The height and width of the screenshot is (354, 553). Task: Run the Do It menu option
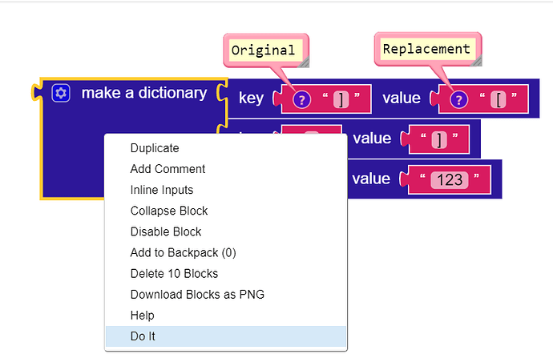(143, 336)
